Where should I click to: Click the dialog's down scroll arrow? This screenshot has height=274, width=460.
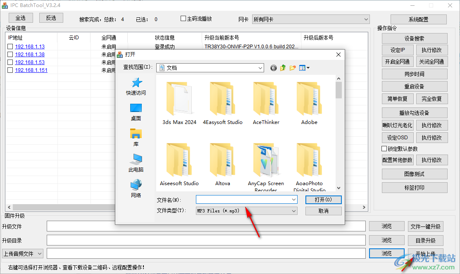338,188
